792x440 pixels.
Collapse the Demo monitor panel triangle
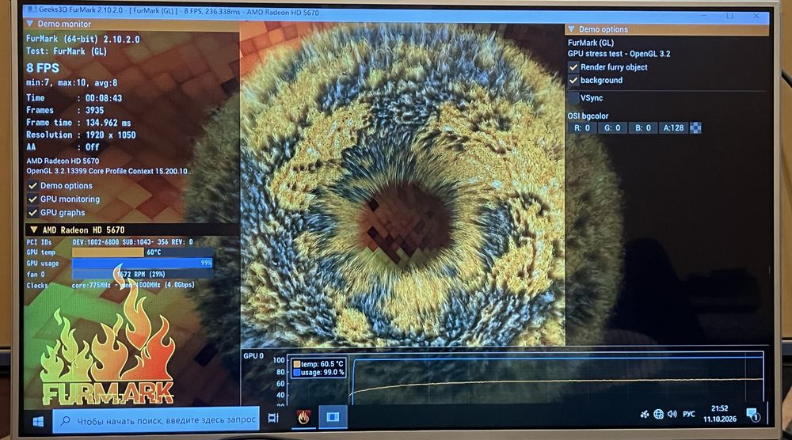coord(30,24)
